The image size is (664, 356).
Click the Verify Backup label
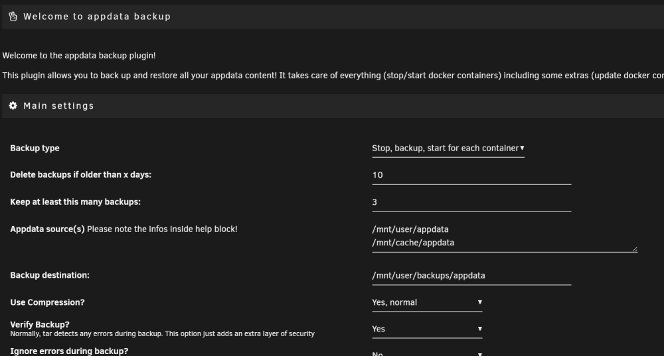[x=40, y=325]
